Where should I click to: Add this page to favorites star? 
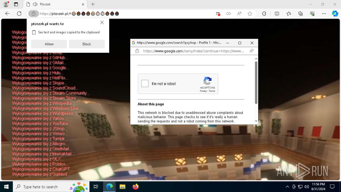tap(250, 14)
